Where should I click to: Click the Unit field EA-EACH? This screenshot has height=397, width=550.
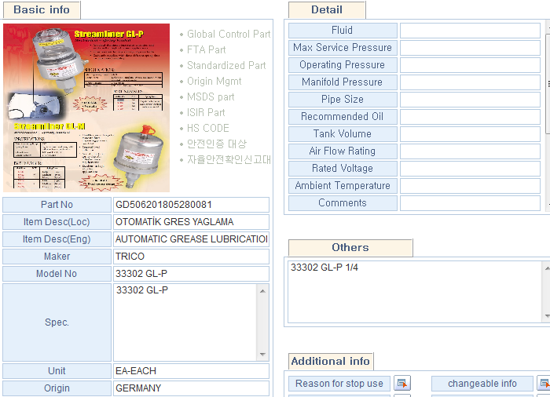tap(191, 371)
